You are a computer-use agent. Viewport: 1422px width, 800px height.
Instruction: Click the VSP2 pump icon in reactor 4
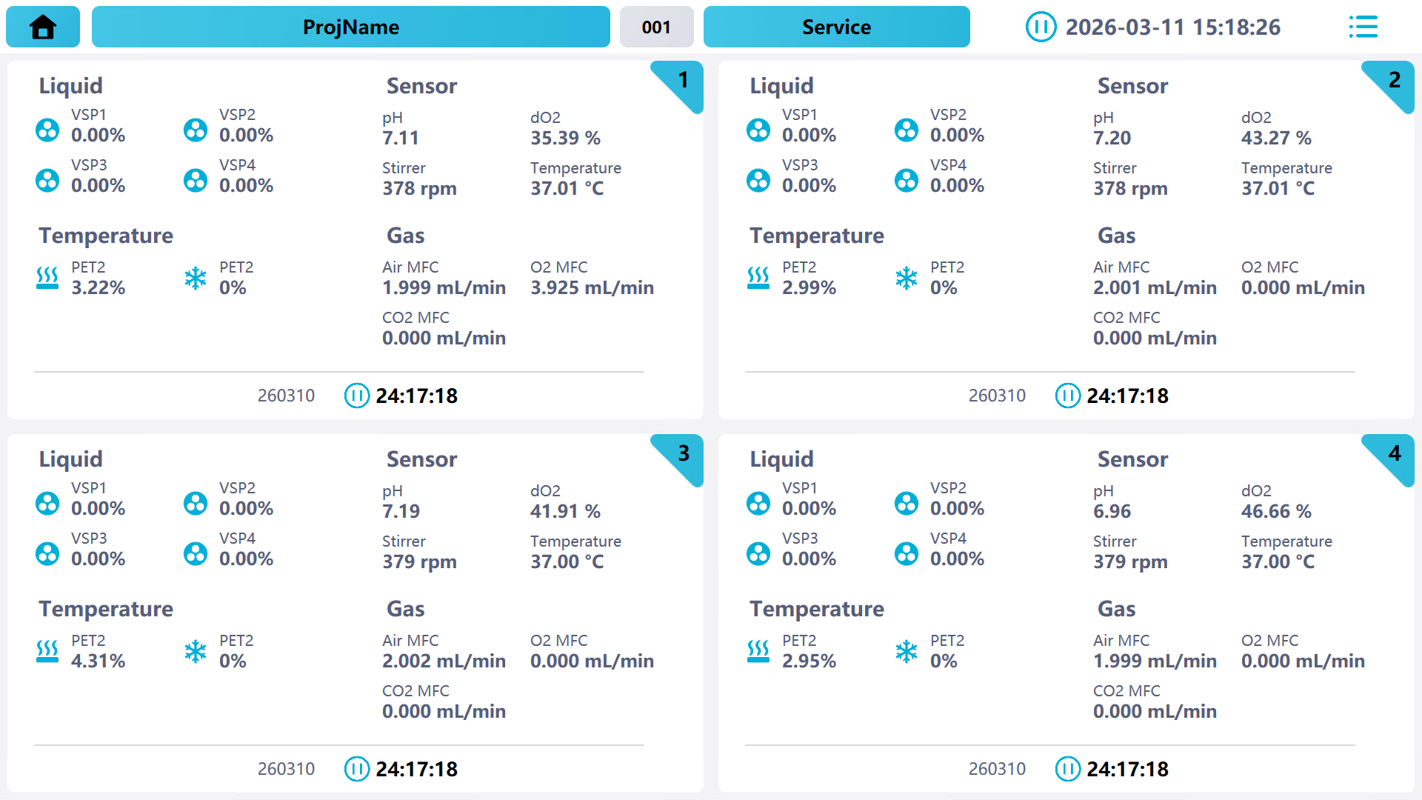coord(907,503)
